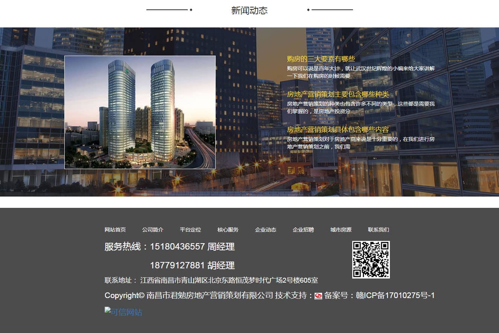499x333 pixels.
Task: Click the red technical support logo icon
Action: click(x=318, y=296)
